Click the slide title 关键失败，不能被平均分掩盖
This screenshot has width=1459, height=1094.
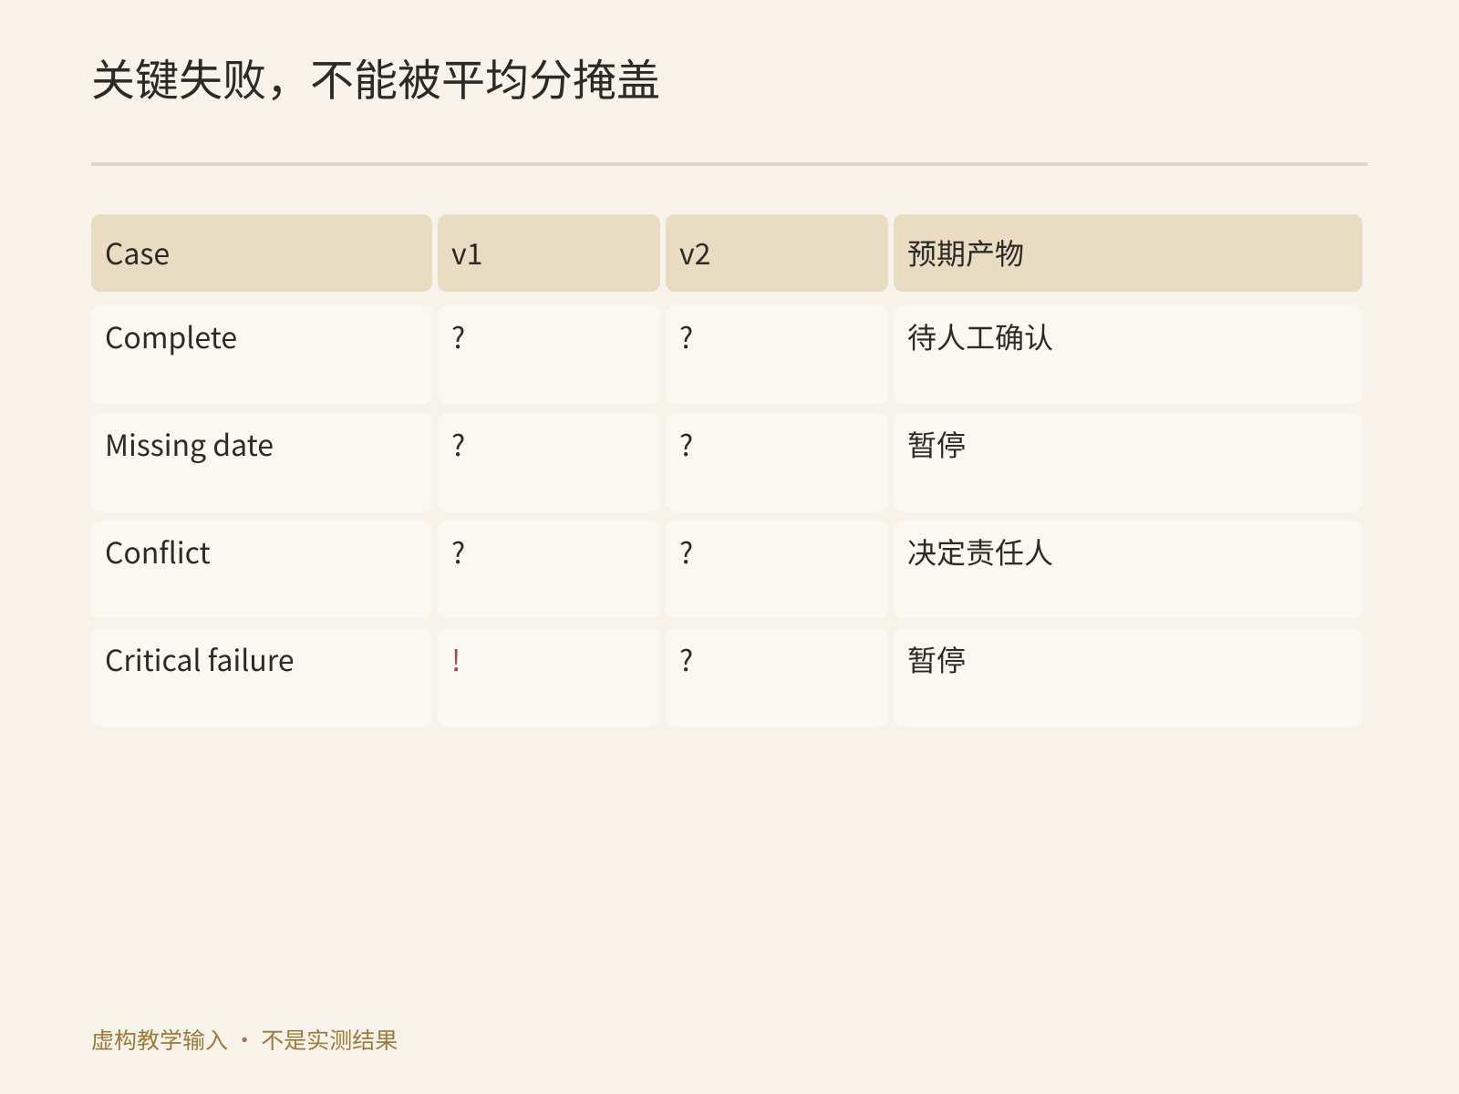click(375, 80)
